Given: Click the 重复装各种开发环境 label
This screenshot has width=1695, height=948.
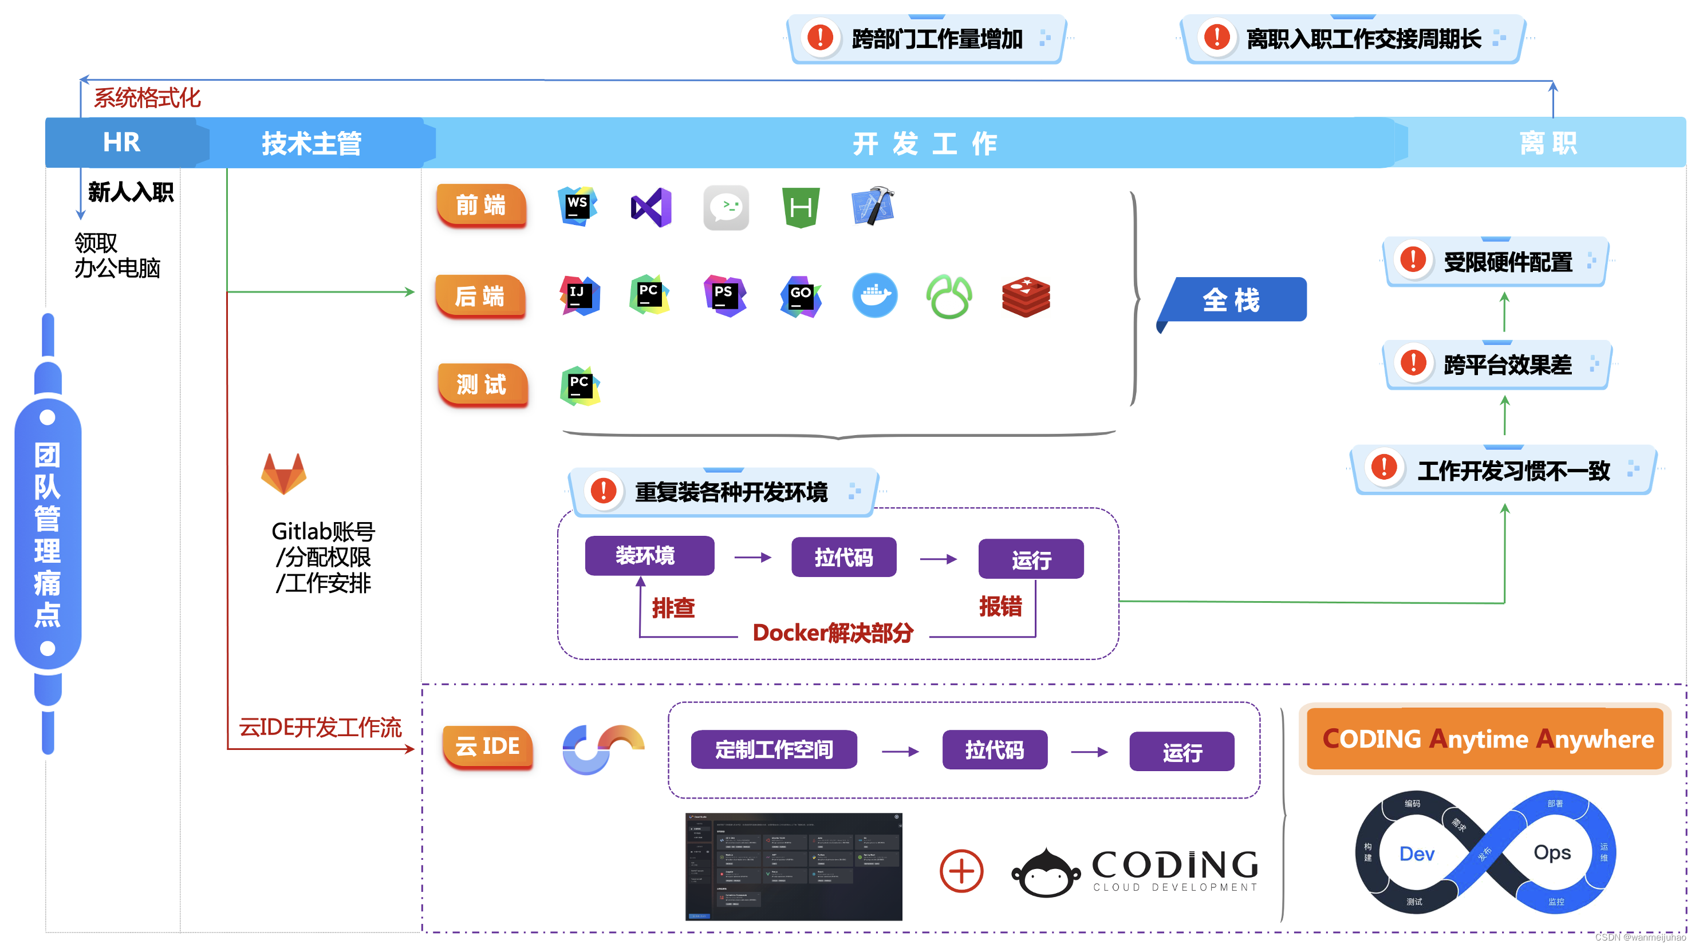Looking at the screenshot, I should [x=731, y=492].
